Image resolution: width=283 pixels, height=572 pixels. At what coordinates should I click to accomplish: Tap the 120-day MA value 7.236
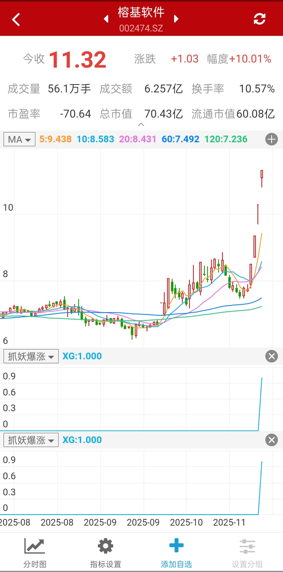(x=226, y=139)
